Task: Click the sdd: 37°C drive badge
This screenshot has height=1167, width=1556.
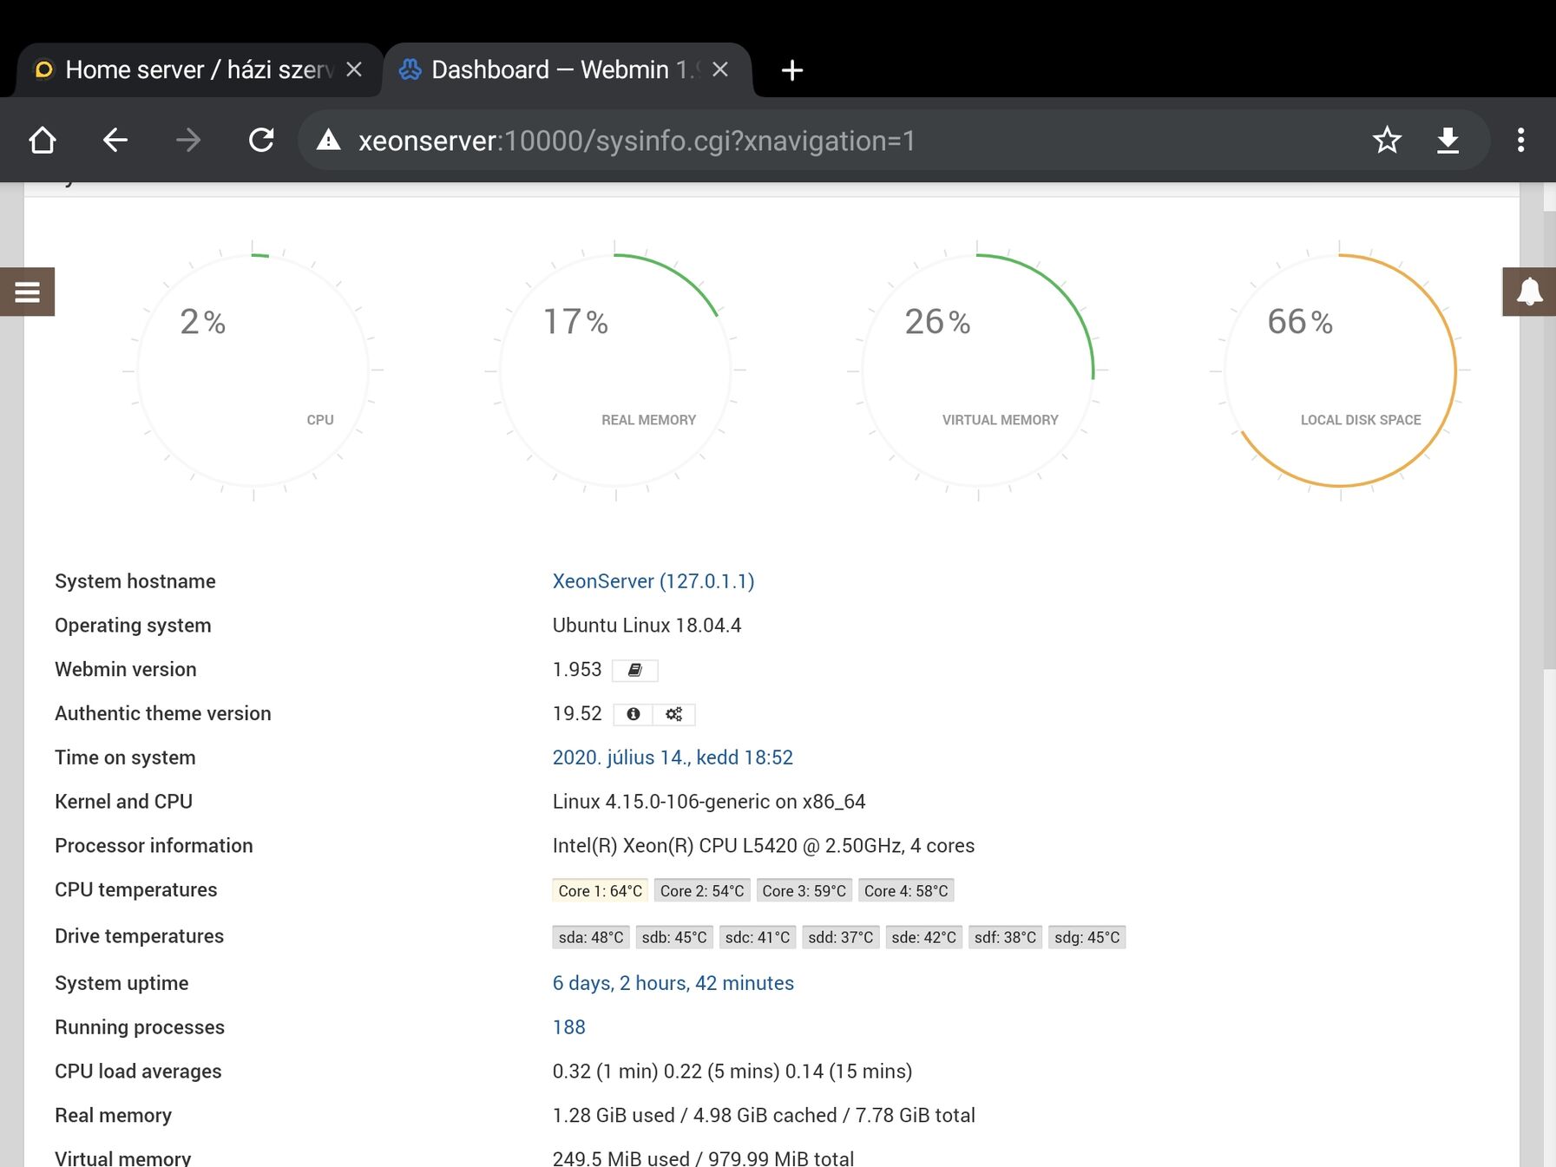Action: click(x=841, y=937)
